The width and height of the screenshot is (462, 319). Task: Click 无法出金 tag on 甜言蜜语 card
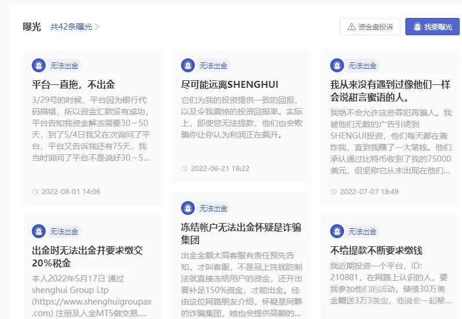pos(363,66)
